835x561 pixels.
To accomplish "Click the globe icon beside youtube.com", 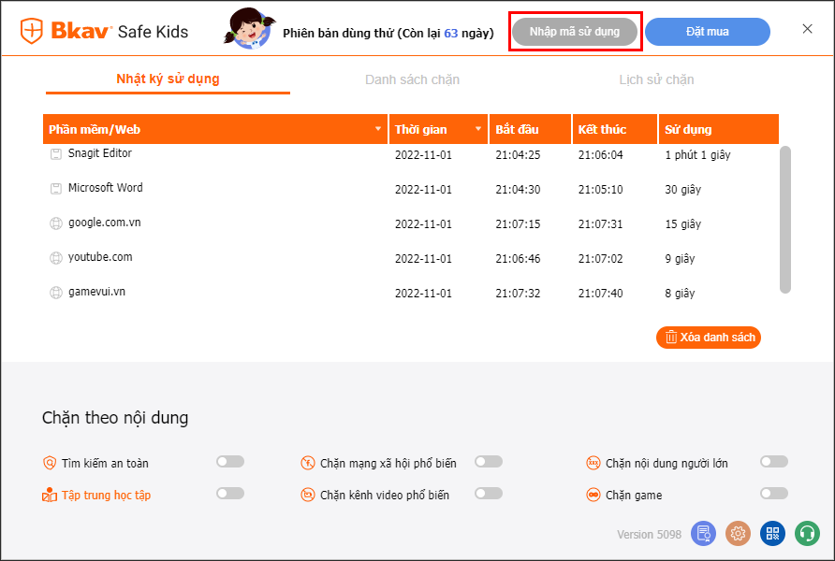I will [x=55, y=258].
